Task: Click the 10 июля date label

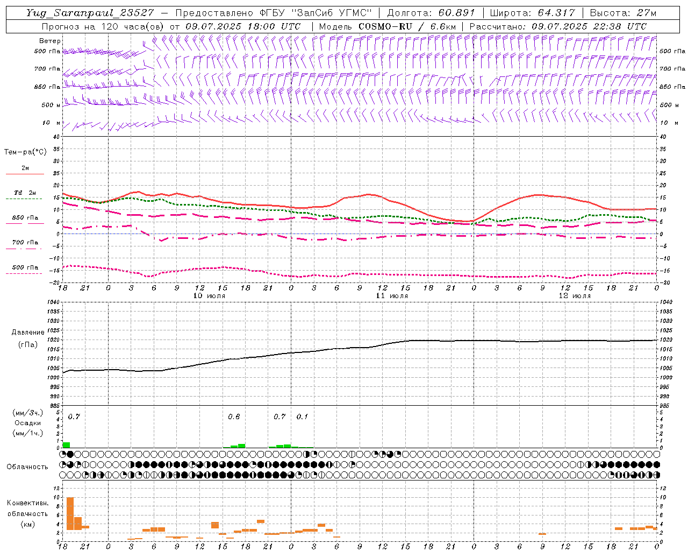Action: 209,296
